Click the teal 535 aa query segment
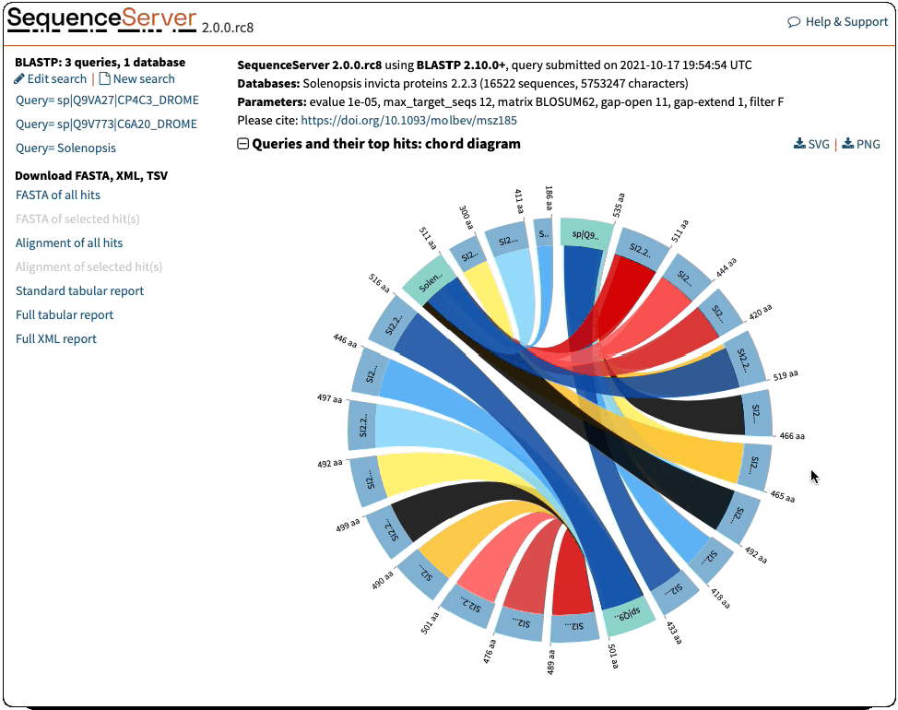This screenshot has height=710, width=898. (x=585, y=233)
